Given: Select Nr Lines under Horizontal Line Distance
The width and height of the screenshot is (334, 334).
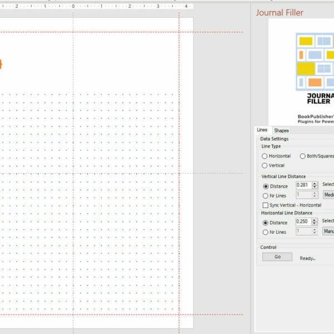Looking at the screenshot, I should tap(265, 232).
